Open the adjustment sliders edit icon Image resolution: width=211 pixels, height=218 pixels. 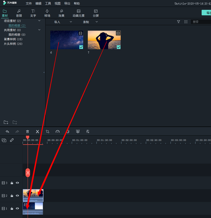[x=88, y=132]
